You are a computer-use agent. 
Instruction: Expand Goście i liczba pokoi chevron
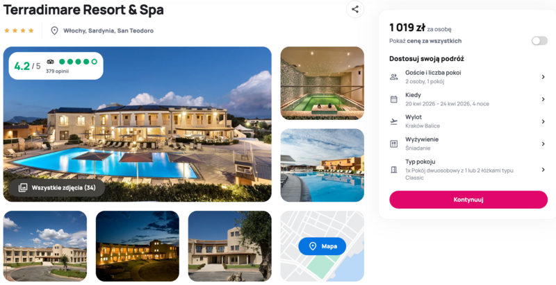pyautogui.click(x=543, y=77)
